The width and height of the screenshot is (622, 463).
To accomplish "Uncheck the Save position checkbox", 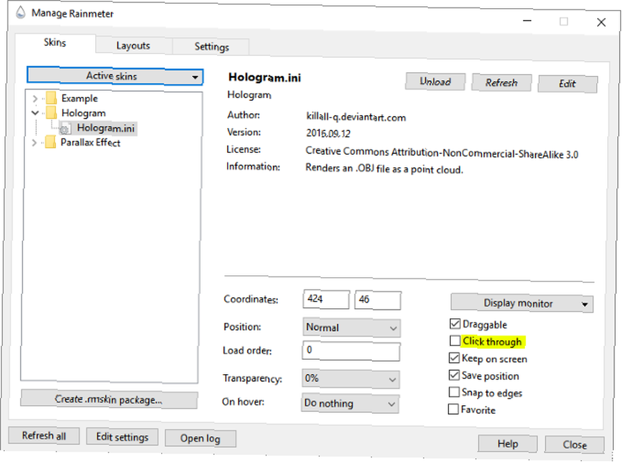I will click(x=454, y=375).
